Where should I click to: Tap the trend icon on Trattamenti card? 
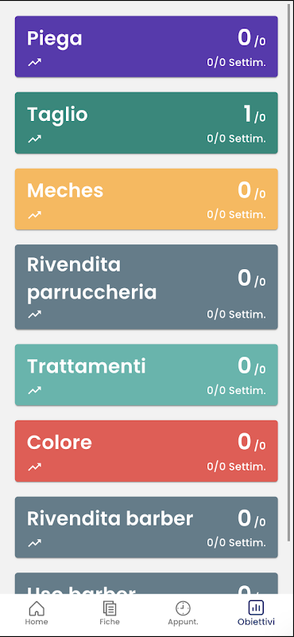pyautogui.click(x=34, y=390)
